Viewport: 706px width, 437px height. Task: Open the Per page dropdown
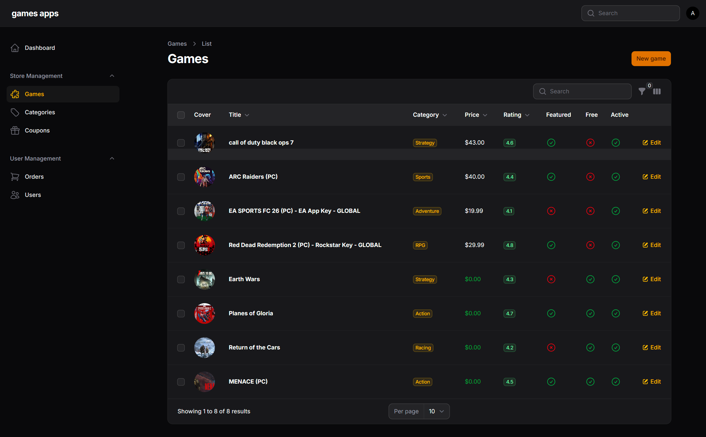pos(436,411)
